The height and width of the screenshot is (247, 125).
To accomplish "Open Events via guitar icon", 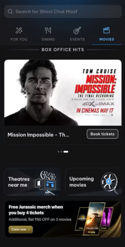I will (x=77, y=30).
